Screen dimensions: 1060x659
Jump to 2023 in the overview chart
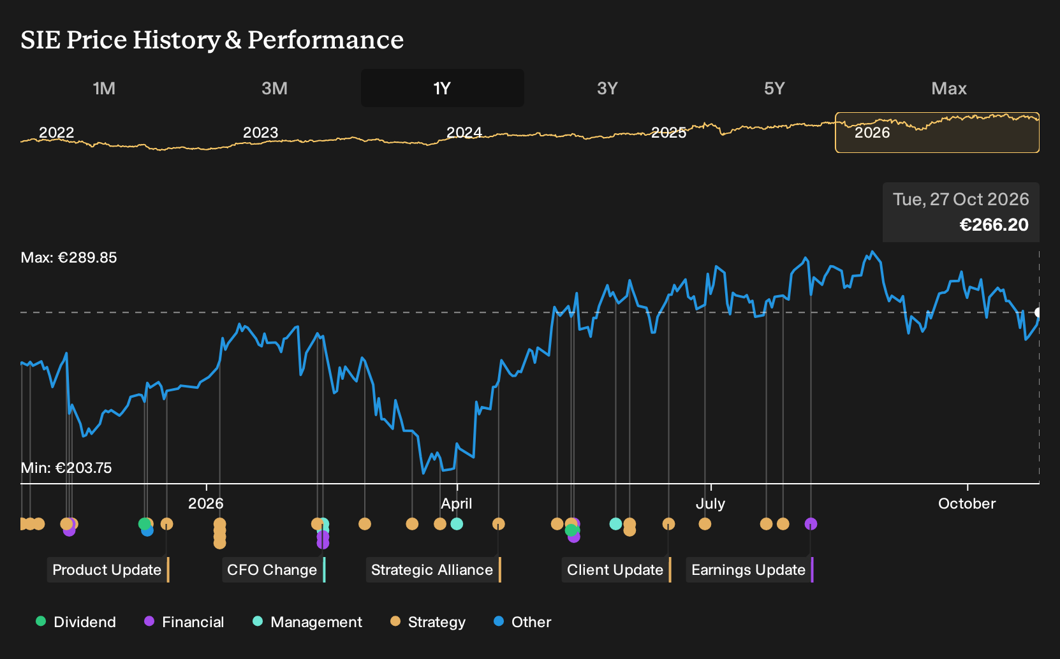click(260, 133)
